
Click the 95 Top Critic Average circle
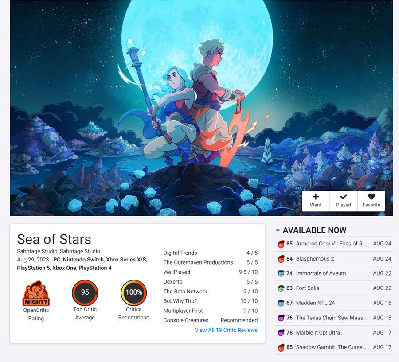[x=85, y=292]
